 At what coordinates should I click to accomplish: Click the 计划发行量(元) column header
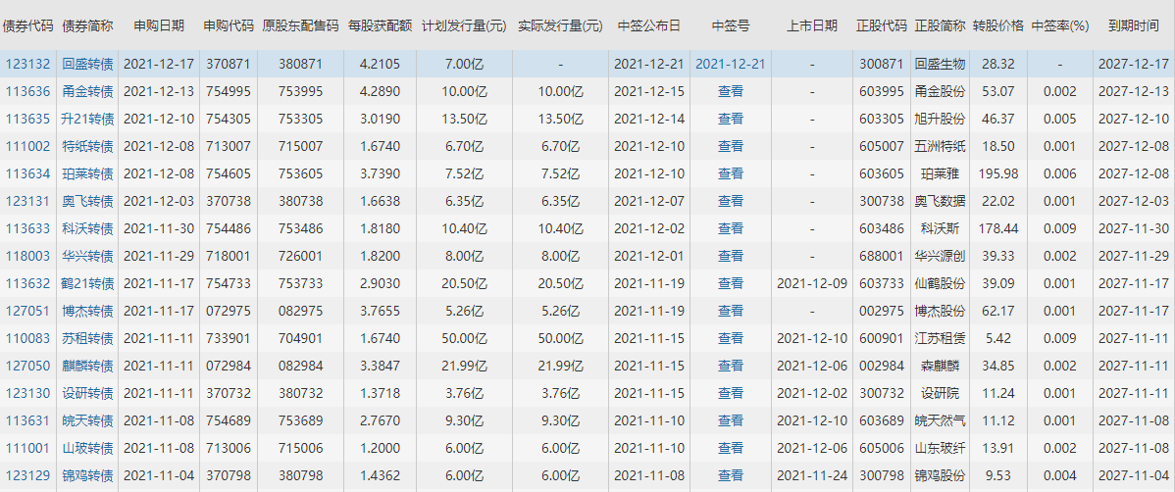coord(465,25)
